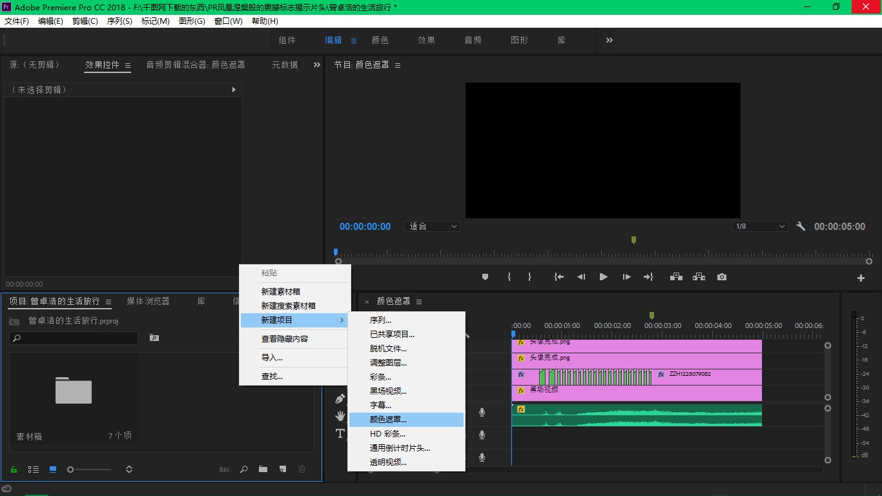
Task: Switch to the 颜色 workspace tab
Action: click(x=380, y=39)
